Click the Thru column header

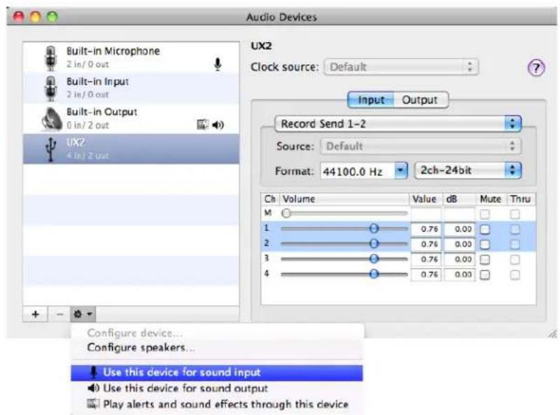(x=521, y=199)
